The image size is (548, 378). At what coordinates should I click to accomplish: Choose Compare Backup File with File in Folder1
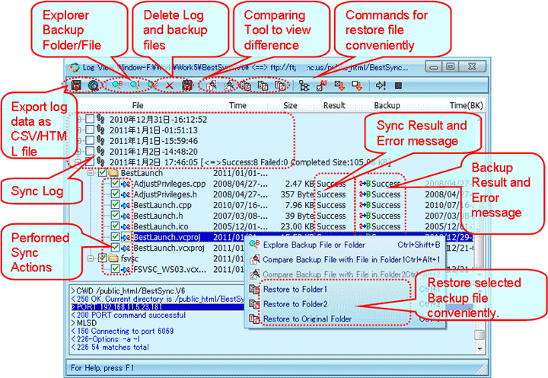click(345, 260)
